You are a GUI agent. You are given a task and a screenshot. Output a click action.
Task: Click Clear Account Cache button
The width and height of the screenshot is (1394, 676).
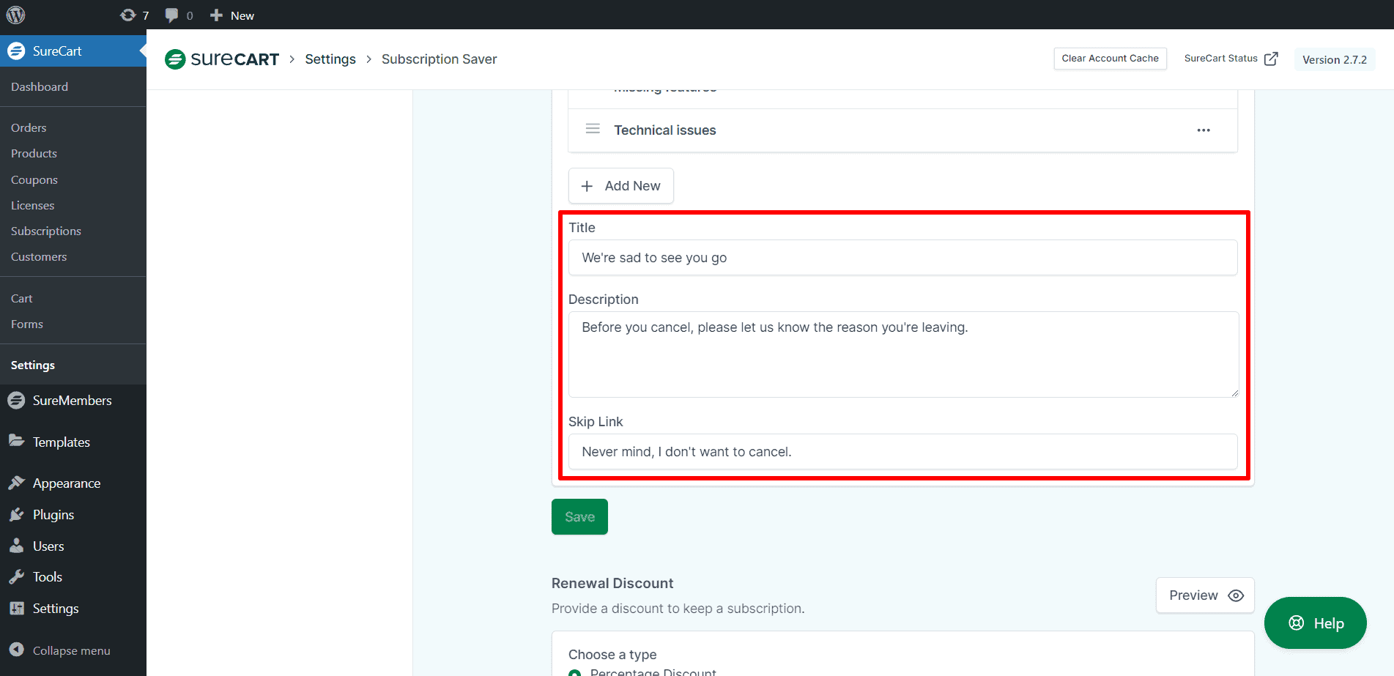click(x=1110, y=59)
